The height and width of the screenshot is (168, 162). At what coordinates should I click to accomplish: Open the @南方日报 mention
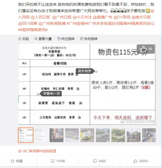(x=141, y=17)
